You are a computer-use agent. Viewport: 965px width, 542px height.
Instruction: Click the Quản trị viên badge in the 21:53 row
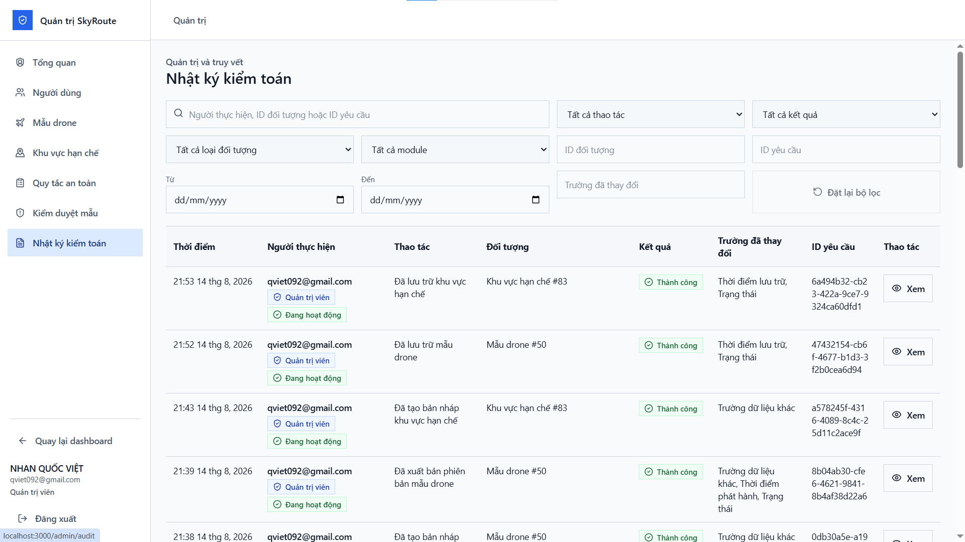tap(301, 297)
